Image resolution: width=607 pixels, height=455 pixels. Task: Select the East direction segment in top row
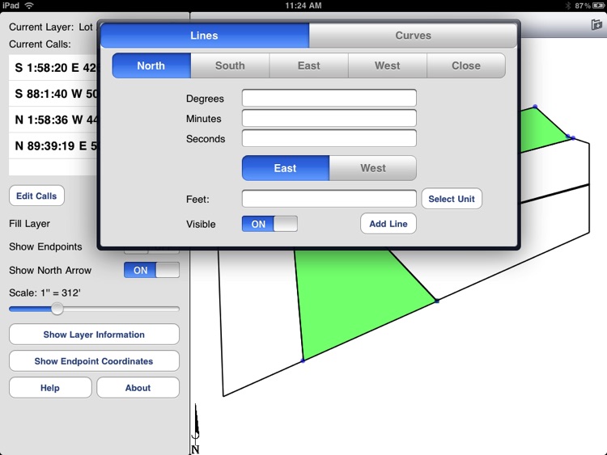tap(308, 65)
